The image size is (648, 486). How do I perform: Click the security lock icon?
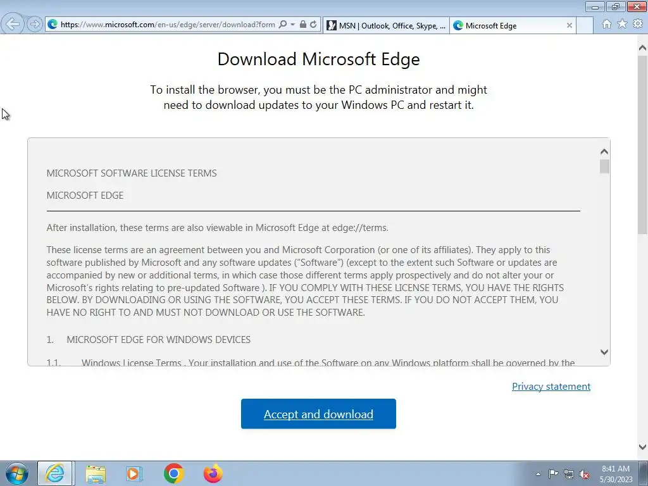click(303, 25)
